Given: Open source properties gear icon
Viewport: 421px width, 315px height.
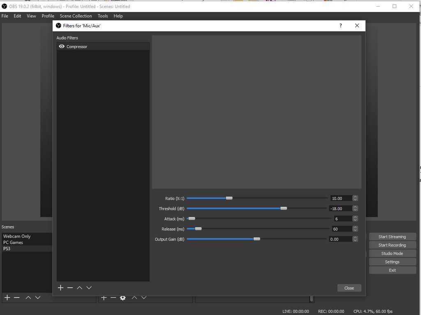Looking at the screenshot, I should coord(123,298).
